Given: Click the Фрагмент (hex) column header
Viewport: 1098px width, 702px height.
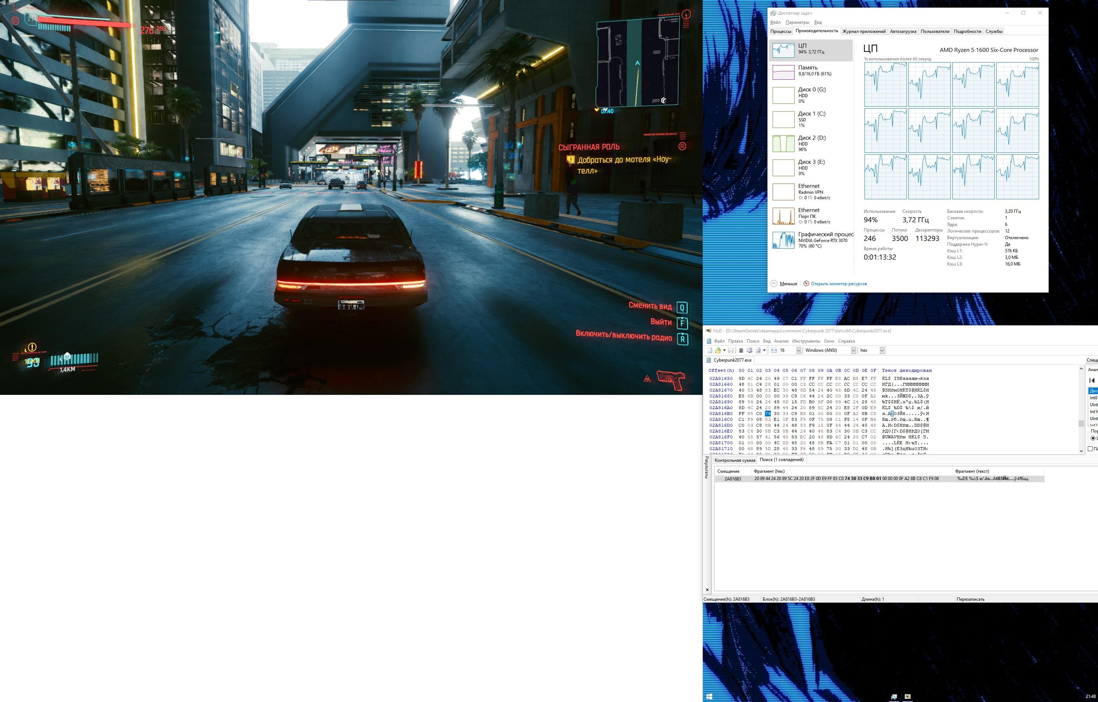Looking at the screenshot, I should coord(852,471).
